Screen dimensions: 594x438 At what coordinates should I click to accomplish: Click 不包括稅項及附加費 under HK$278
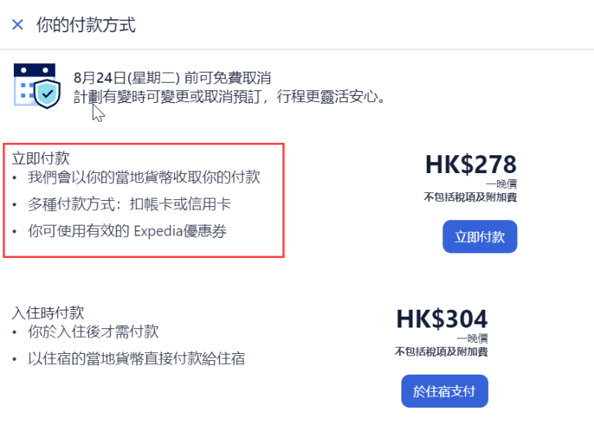470,197
